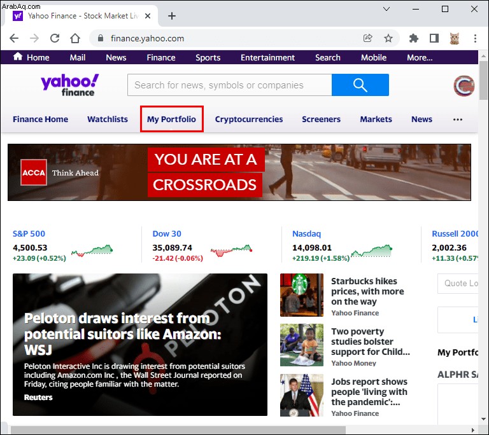
Task: Click the scroll down arrow
Action: point(483,419)
